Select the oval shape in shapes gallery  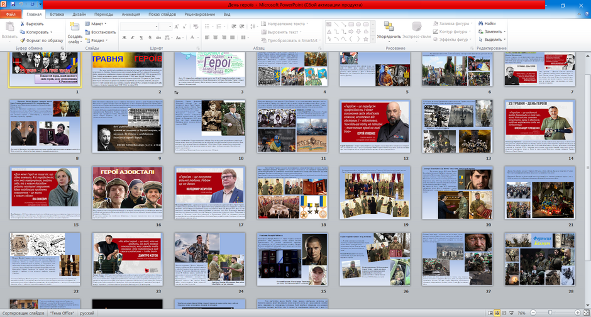(358, 24)
